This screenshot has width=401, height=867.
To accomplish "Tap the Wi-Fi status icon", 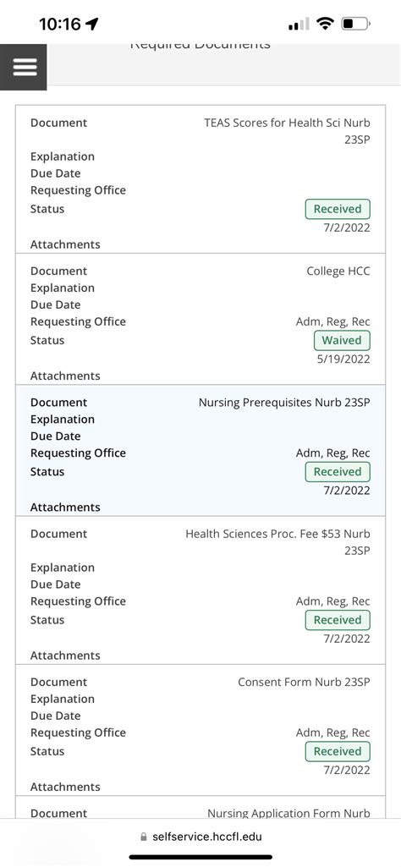I will point(325,23).
